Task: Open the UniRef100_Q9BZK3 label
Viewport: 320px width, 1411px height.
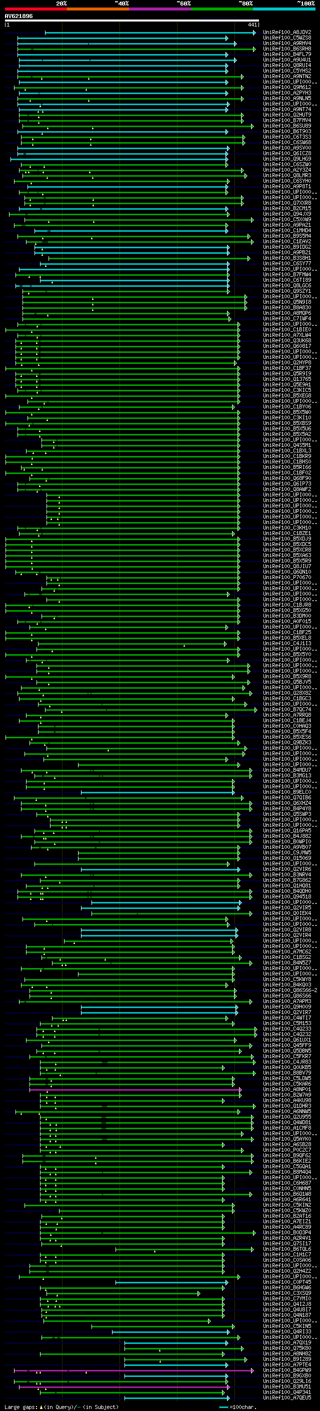Action: click(287, 743)
